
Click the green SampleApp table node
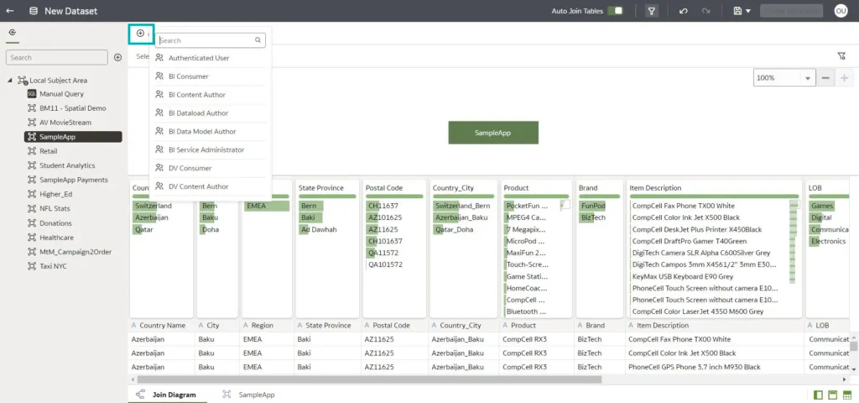pyautogui.click(x=492, y=133)
